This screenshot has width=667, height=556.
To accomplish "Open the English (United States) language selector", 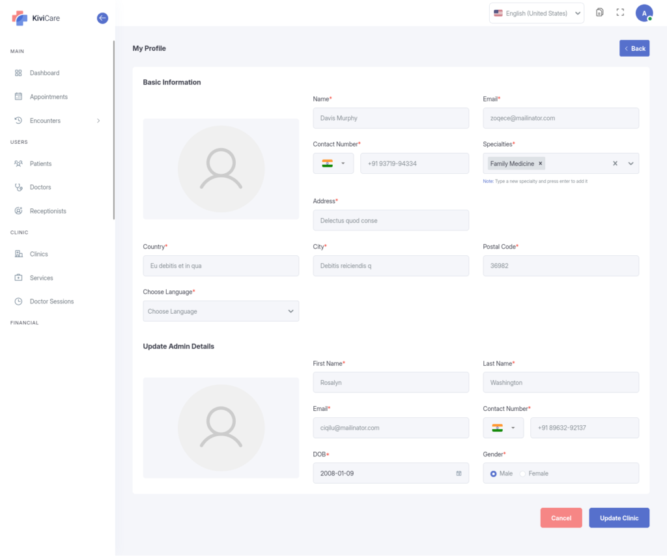I will [536, 13].
